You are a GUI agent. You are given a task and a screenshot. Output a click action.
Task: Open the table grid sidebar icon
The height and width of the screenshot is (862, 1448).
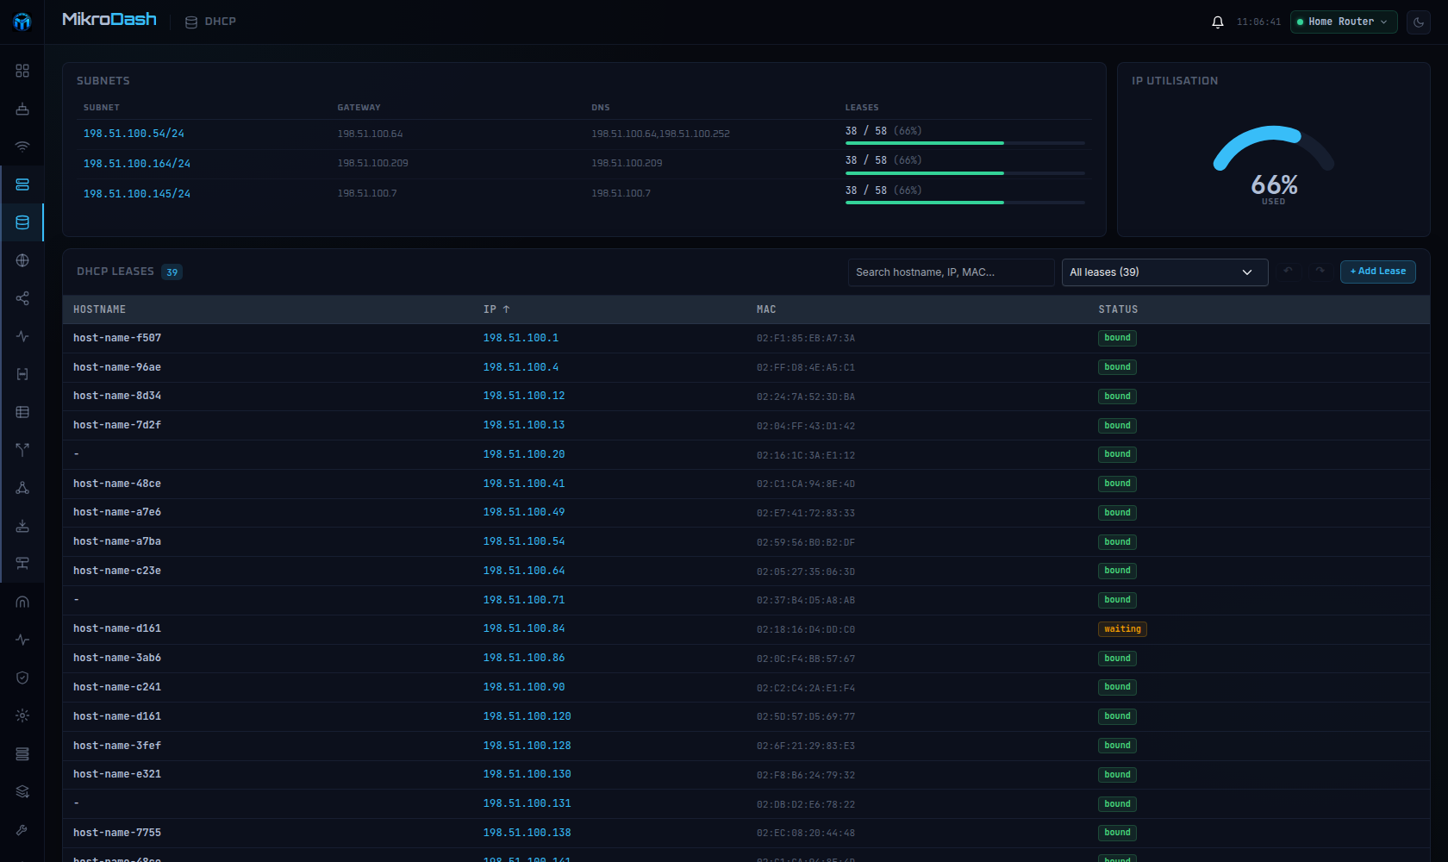(x=22, y=412)
